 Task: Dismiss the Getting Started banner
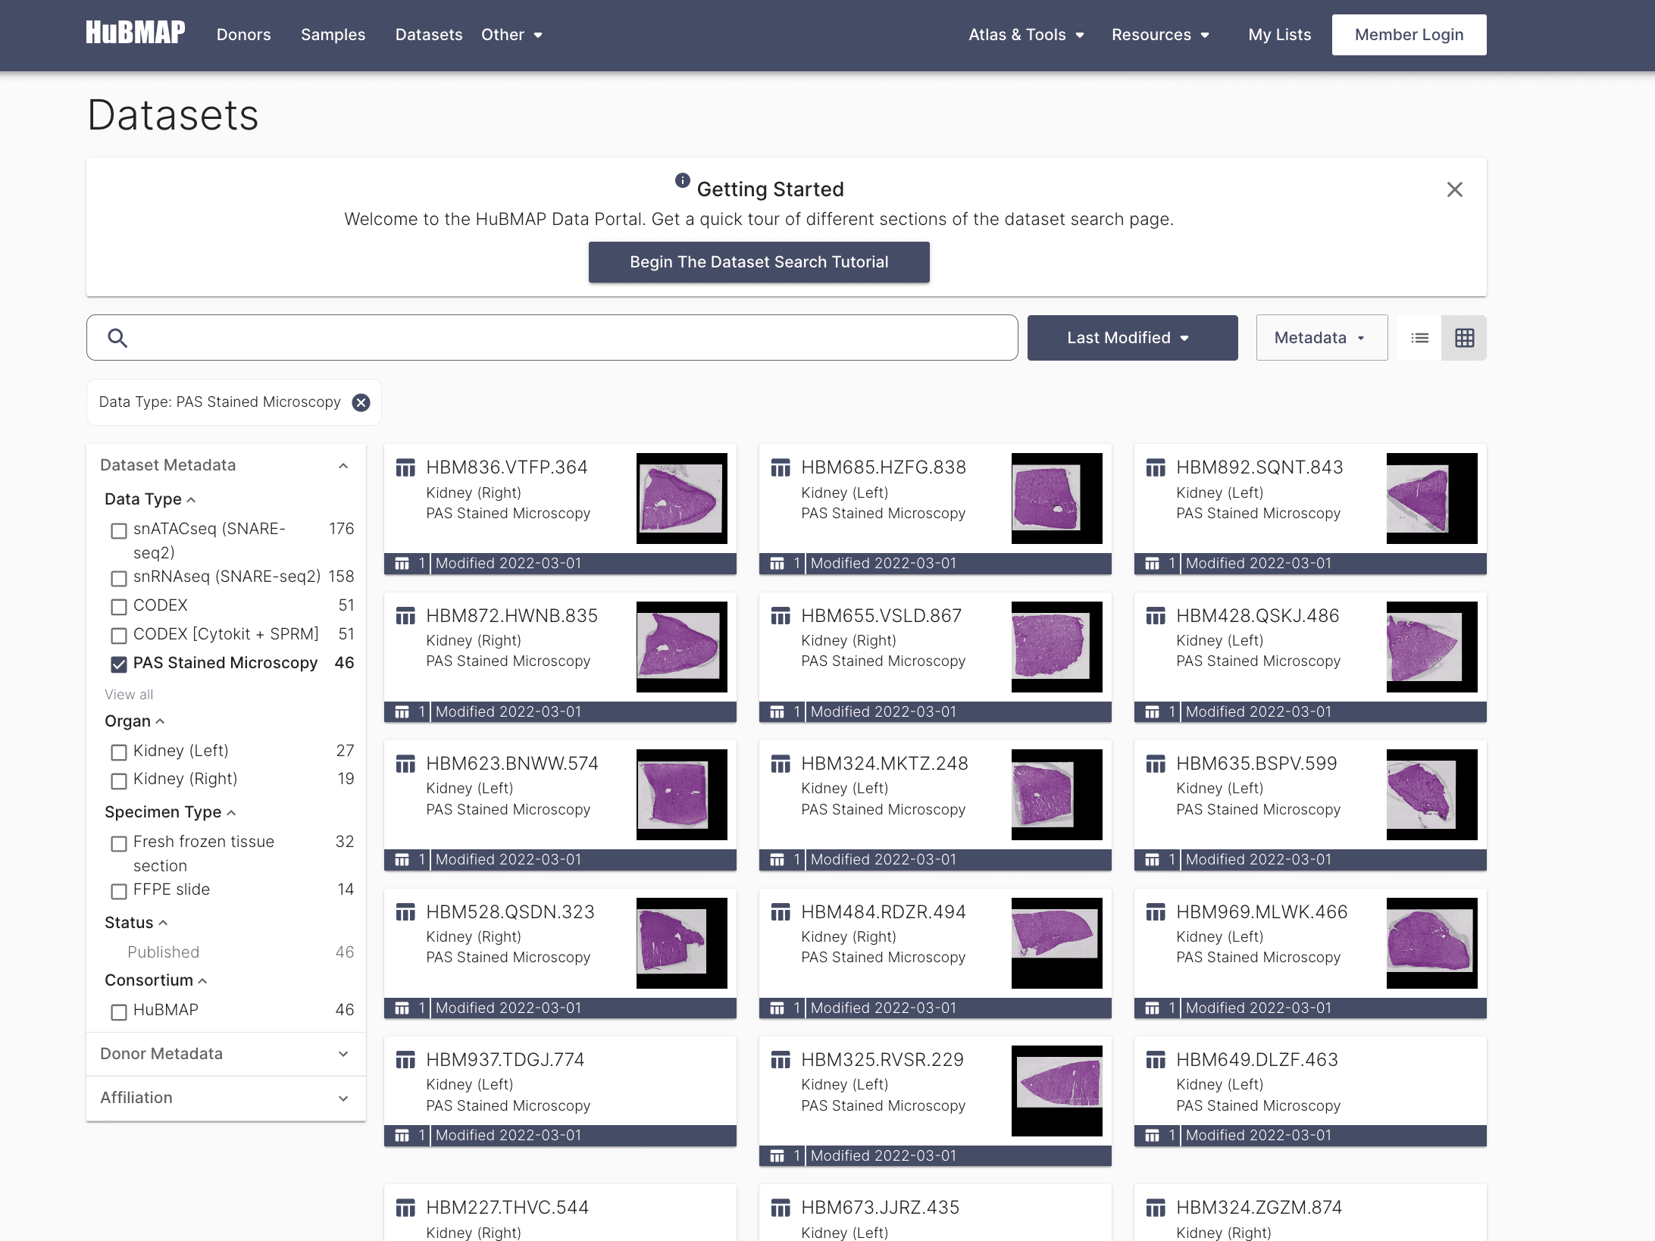click(1454, 189)
